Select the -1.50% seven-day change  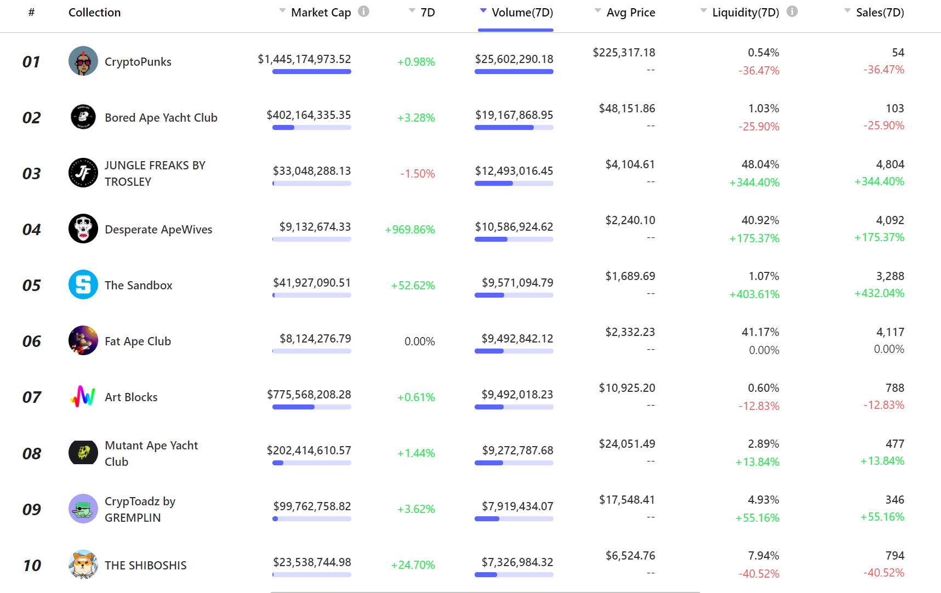tap(418, 173)
